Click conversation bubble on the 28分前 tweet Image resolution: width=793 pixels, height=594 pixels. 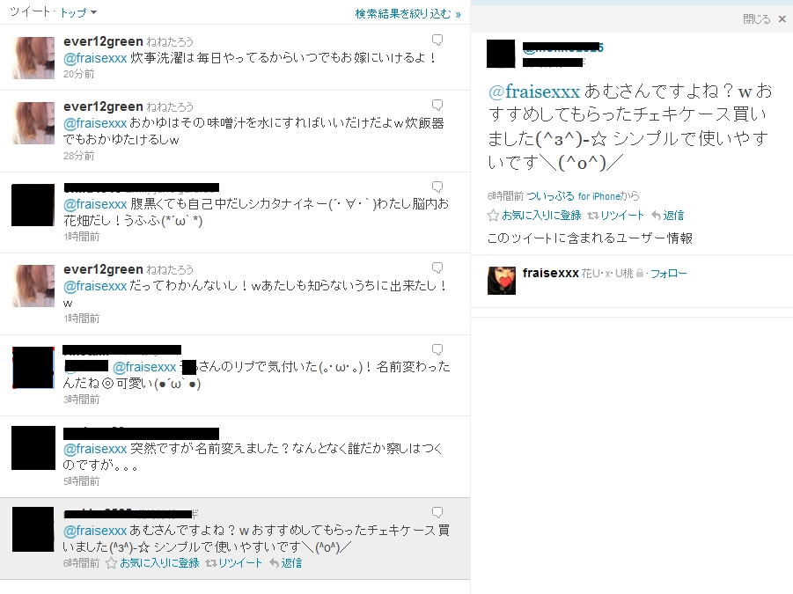[437, 105]
